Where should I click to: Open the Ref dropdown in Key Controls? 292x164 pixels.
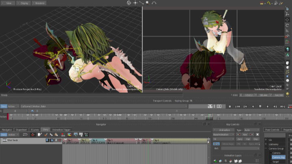click(240, 148)
